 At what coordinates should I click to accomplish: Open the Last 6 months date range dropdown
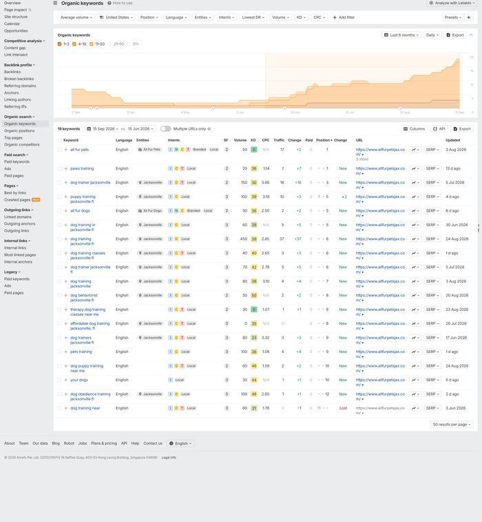click(x=401, y=35)
